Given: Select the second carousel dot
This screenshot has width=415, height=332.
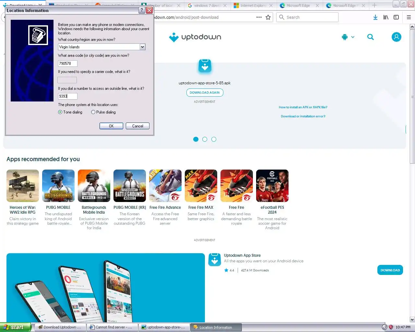Looking at the screenshot, I should 205,139.
